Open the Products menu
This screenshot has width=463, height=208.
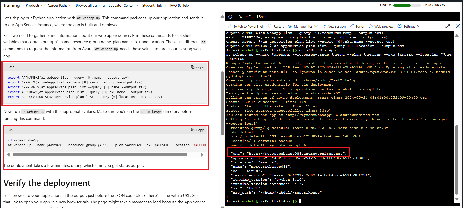[35, 5]
